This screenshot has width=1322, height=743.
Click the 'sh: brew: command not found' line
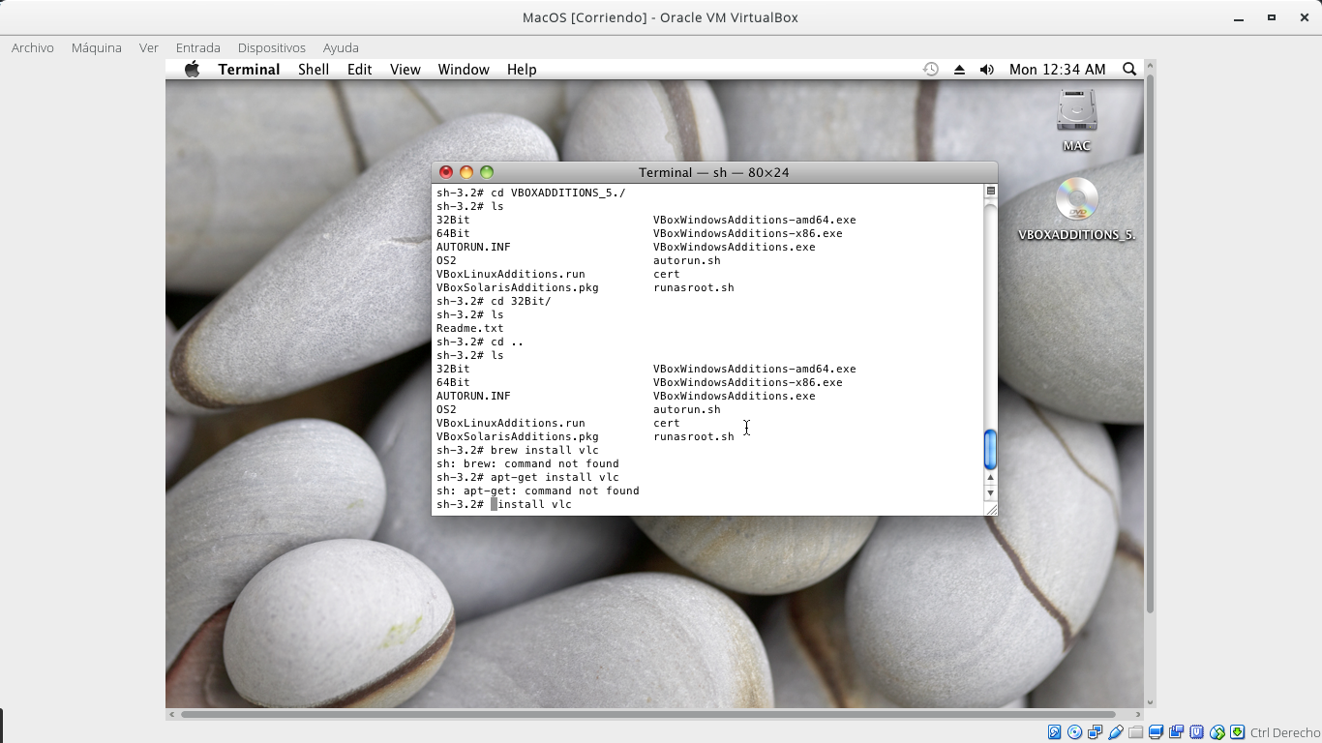click(527, 463)
